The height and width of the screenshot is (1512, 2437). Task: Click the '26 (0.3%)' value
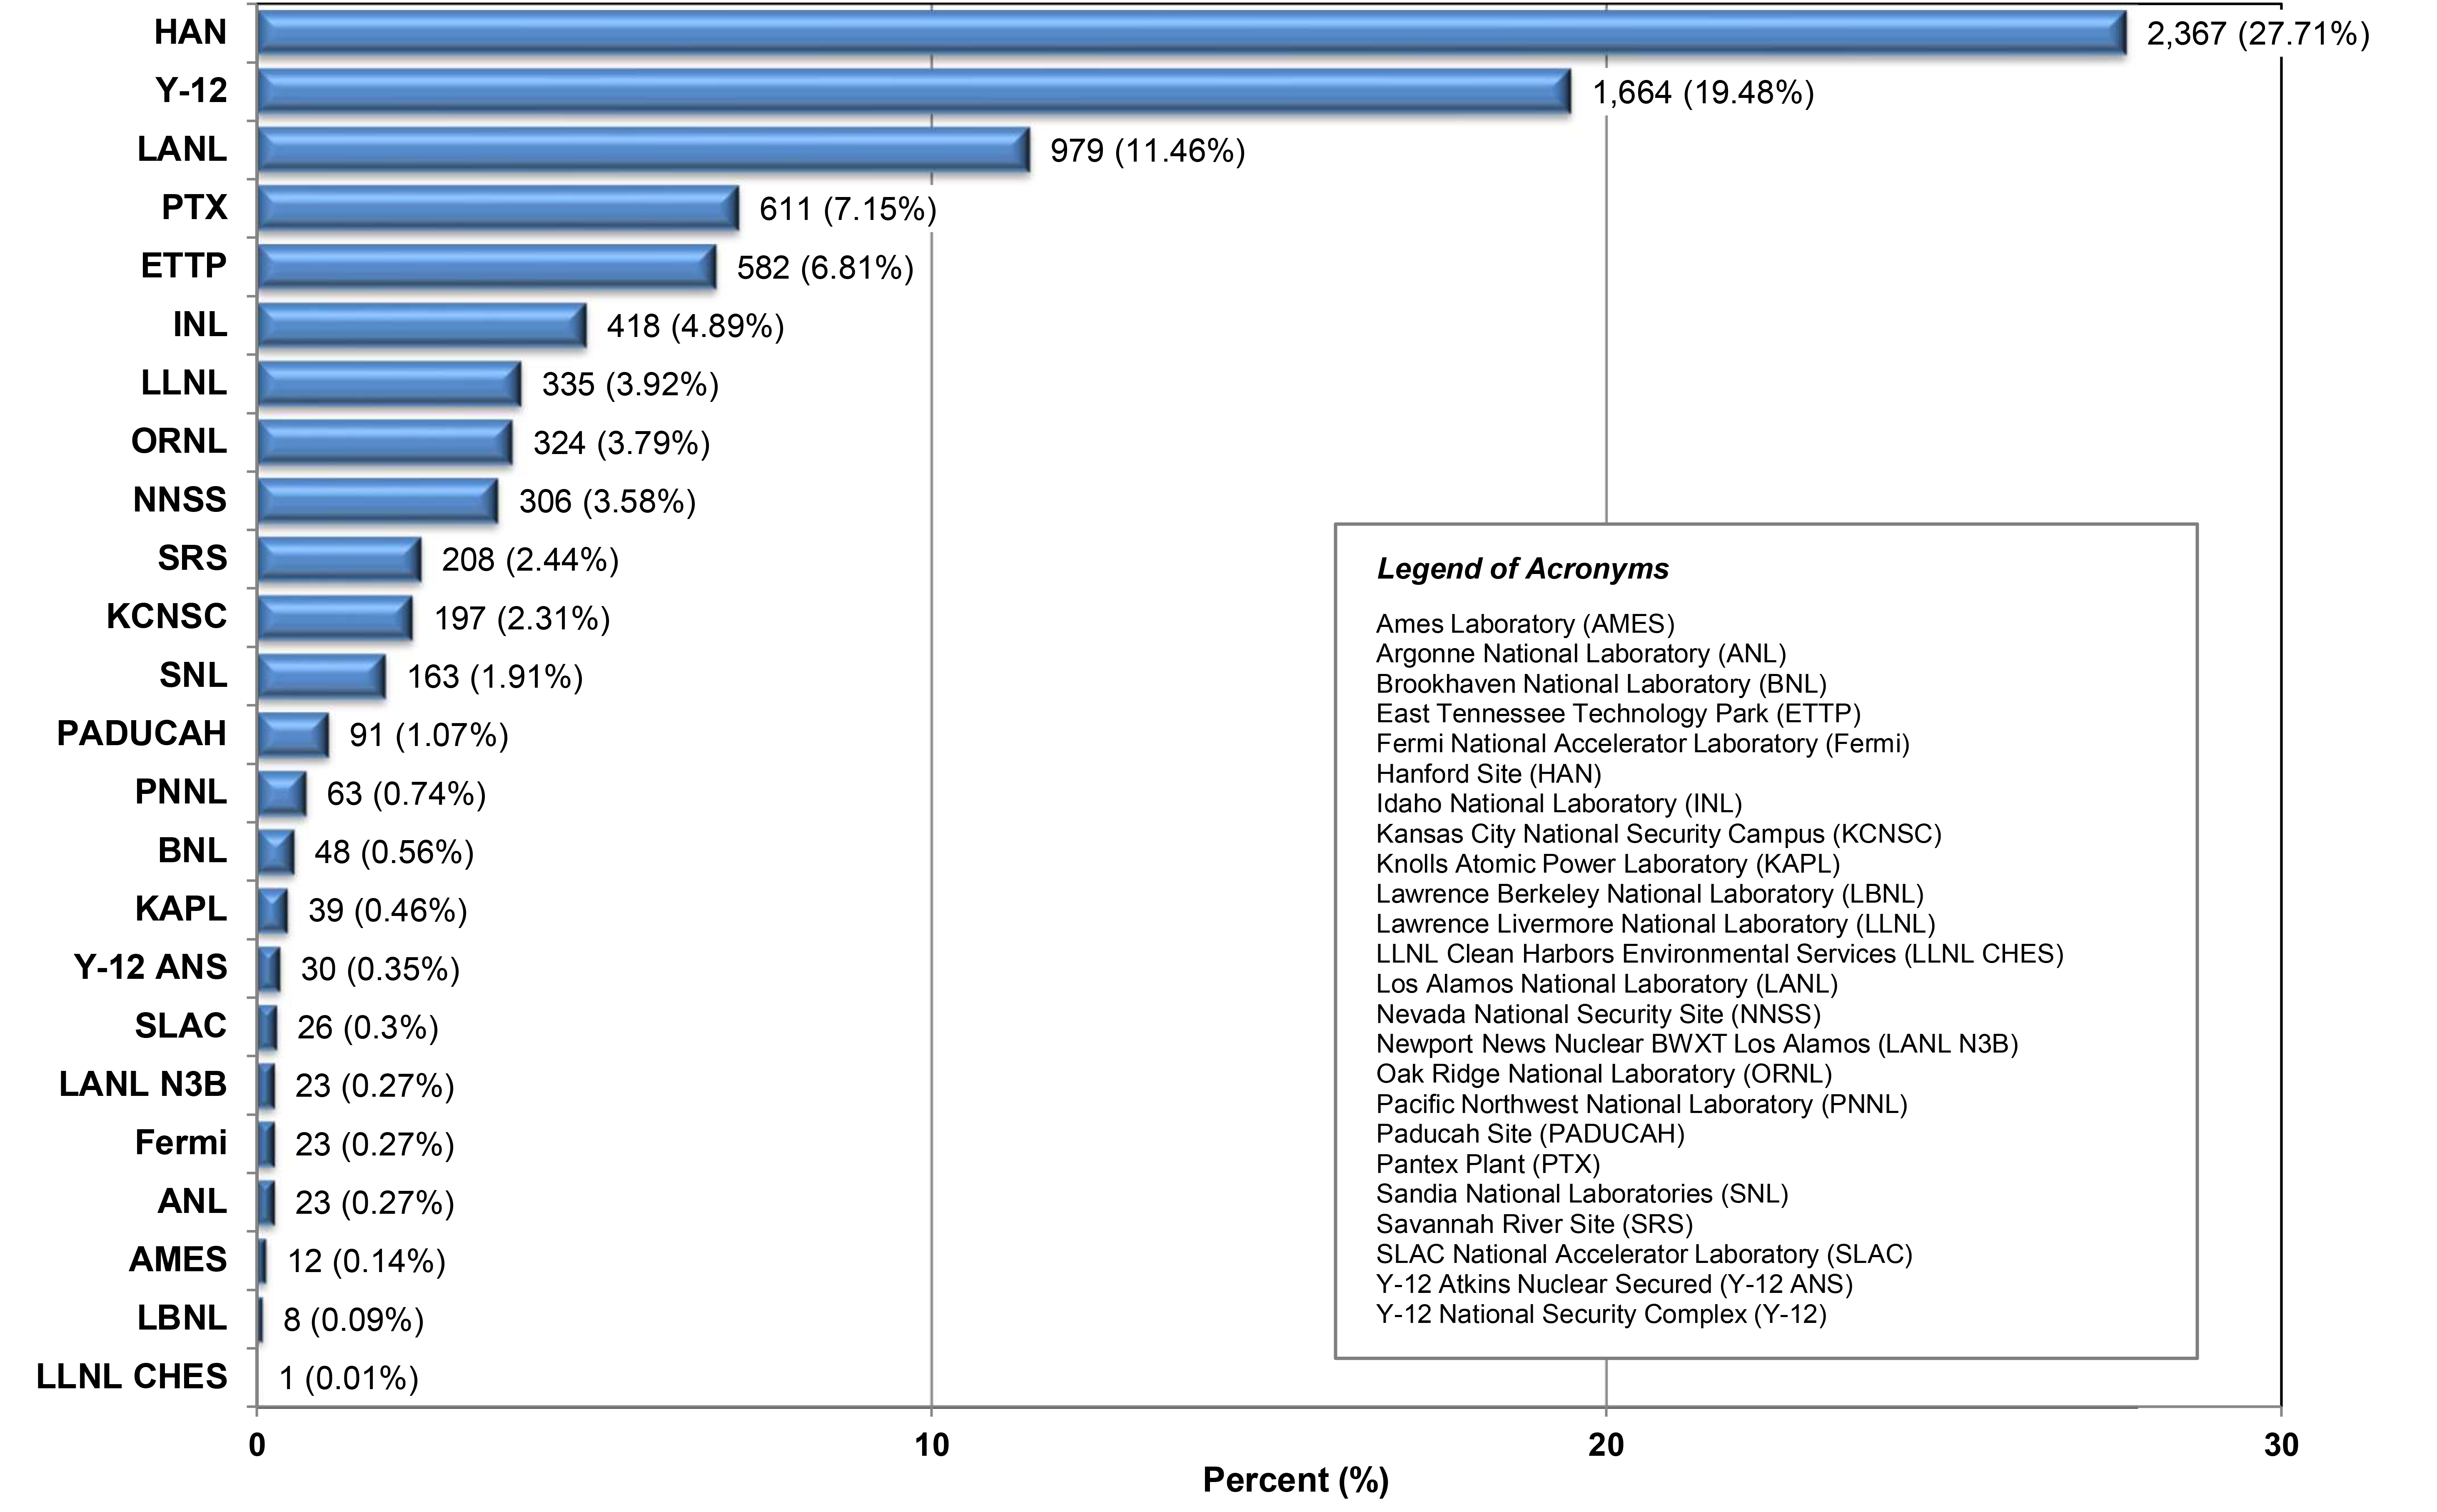[x=368, y=1027]
